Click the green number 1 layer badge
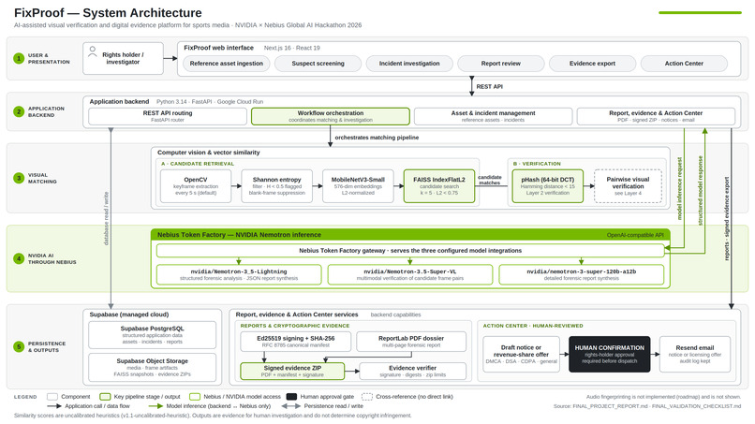Screen dimensions: 755x424 click(x=19, y=59)
